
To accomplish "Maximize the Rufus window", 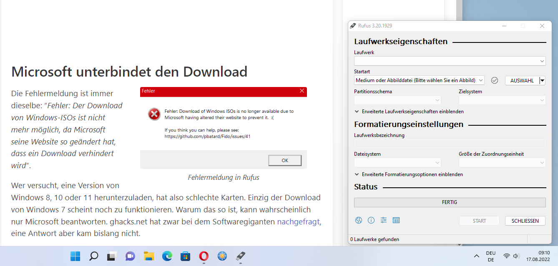I will (x=523, y=26).
